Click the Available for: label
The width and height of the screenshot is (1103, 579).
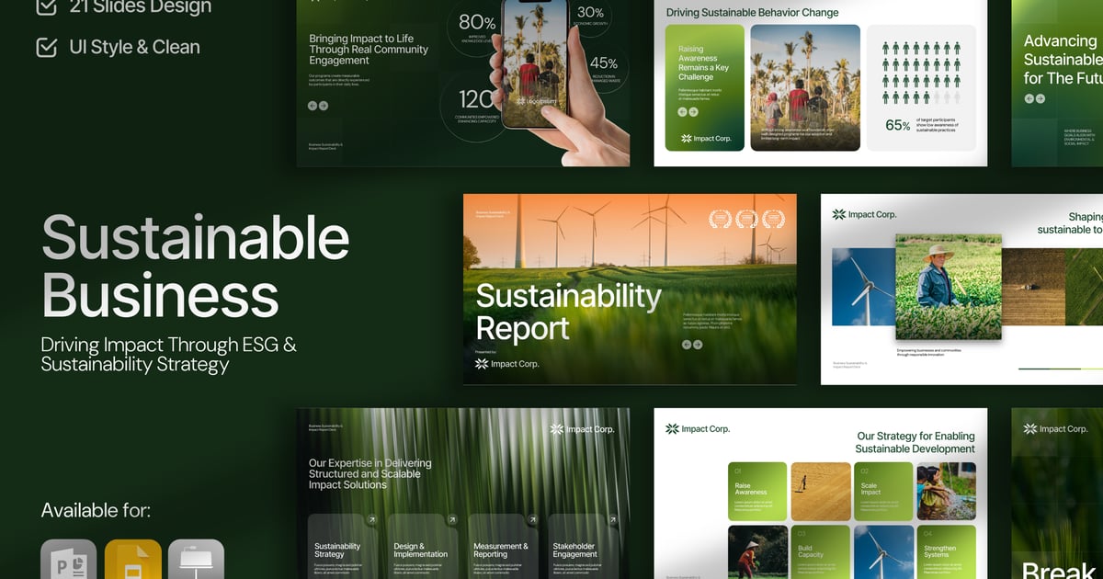[96, 510]
